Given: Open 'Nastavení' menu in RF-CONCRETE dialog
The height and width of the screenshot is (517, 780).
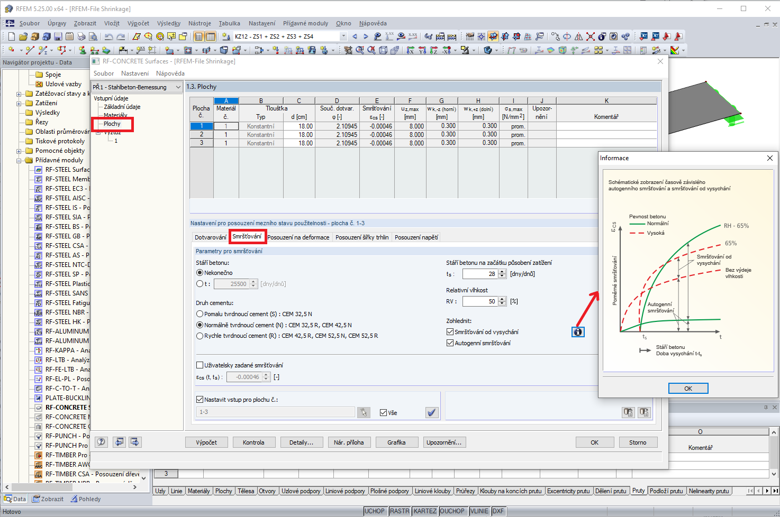Looking at the screenshot, I should (x=135, y=73).
